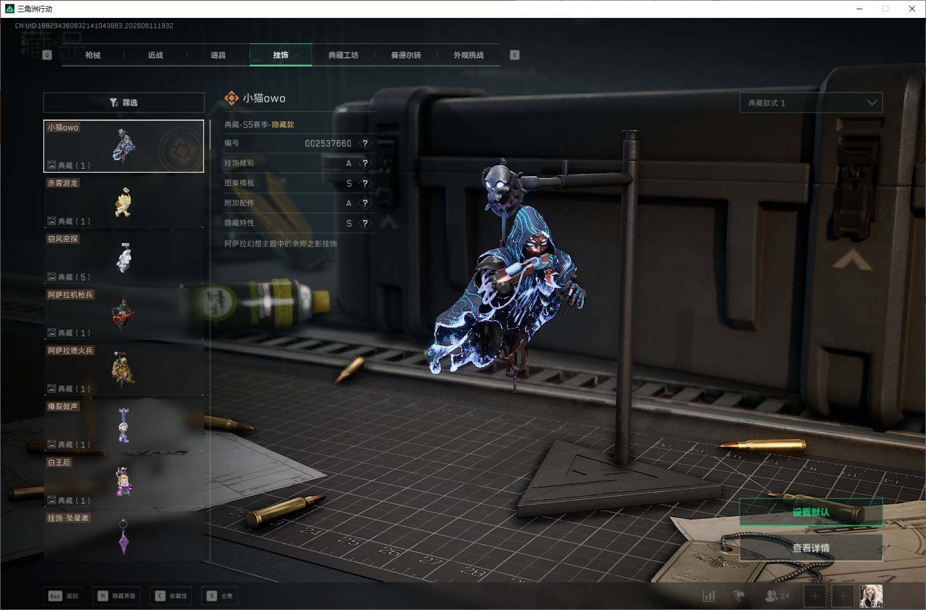Go to the 典藏工坊 tab

pos(343,55)
